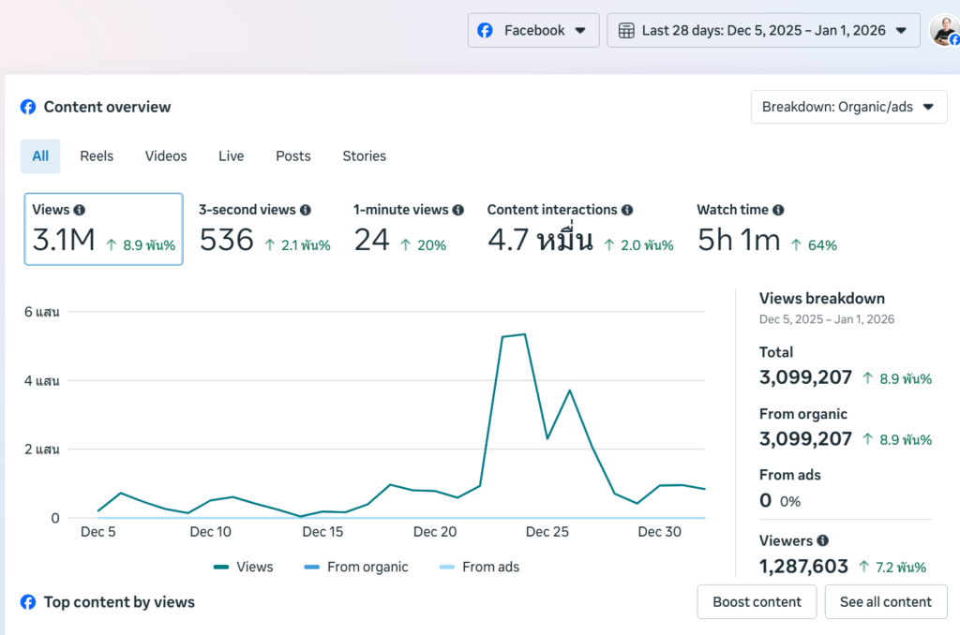Click the 3-second views info icon
The width and height of the screenshot is (960, 635).
(x=306, y=211)
